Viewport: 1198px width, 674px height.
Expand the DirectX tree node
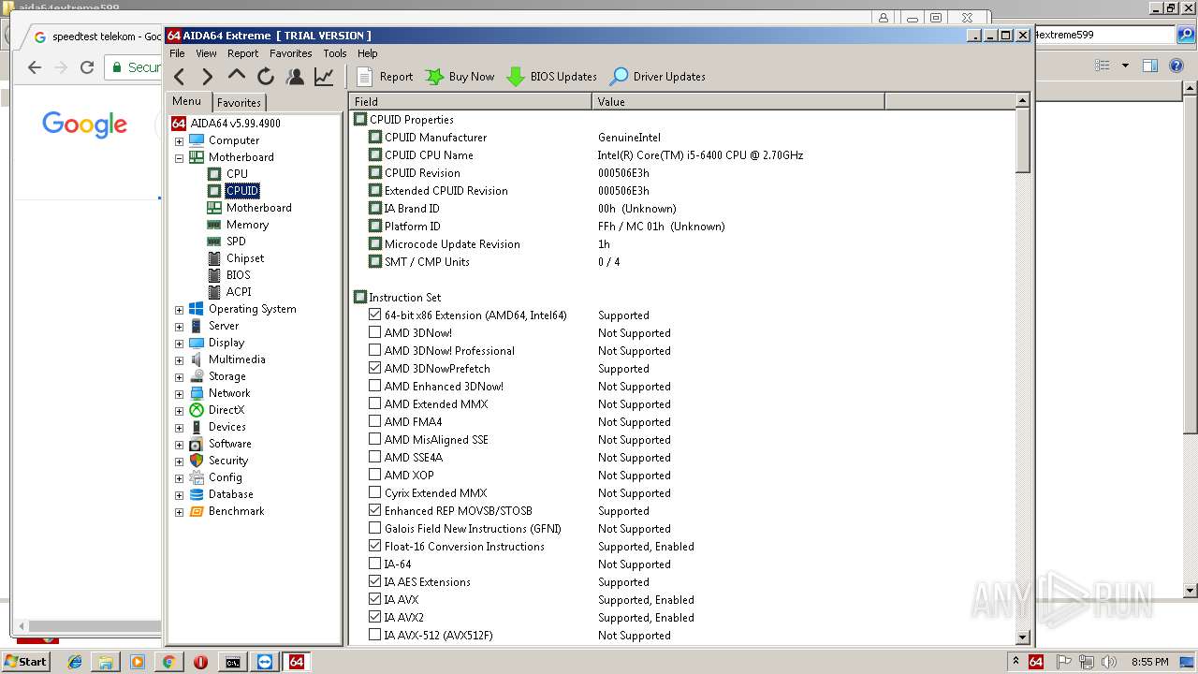click(x=179, y=411)
